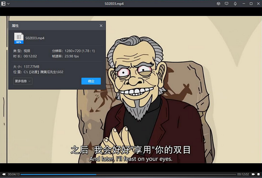Screen dimensions: 262x178
Task: Open the 3D cube icon in title bar
Action: coord(218,3)
